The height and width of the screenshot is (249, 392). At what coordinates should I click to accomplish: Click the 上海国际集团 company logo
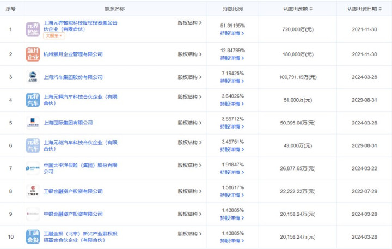point(33,123)
